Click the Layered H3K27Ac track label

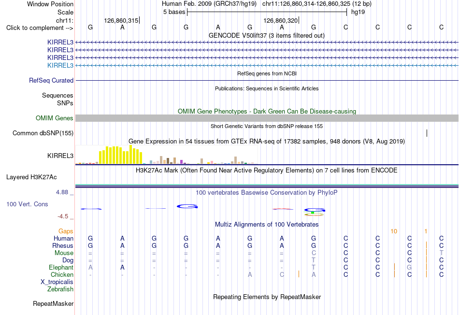click(x=31, y=177)
